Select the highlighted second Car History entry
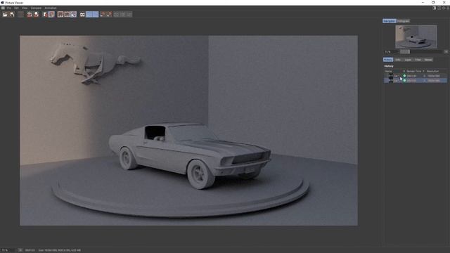The width and height of the screenshot is (450, 253). pos(416,81)
